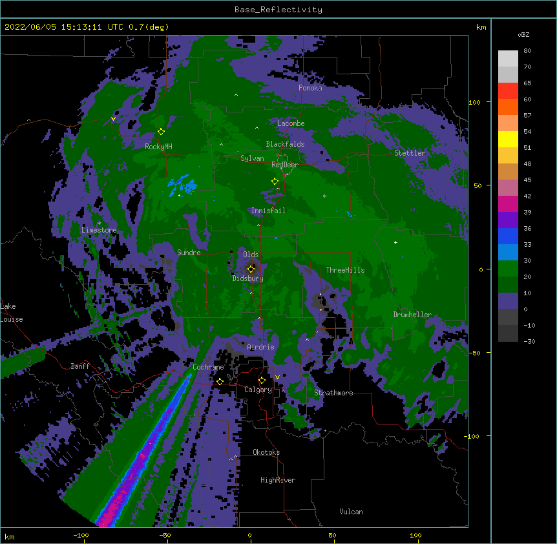
Task: Click the Lacombe city label
Action: 291,123
